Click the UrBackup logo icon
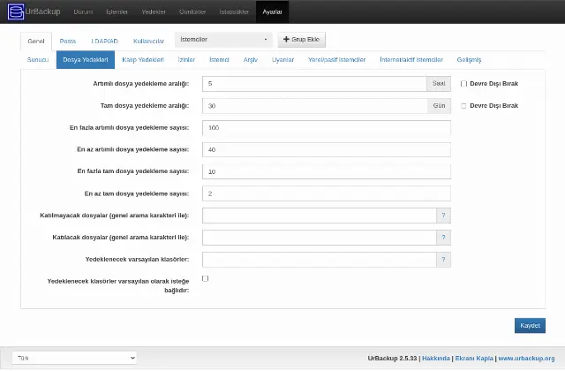The image size is (565, 371). pyautogui.click(x=16, y=11)
